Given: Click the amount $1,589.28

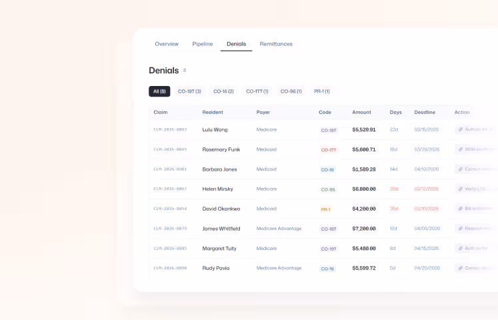Looking at the screenshot, I should 364,169.
